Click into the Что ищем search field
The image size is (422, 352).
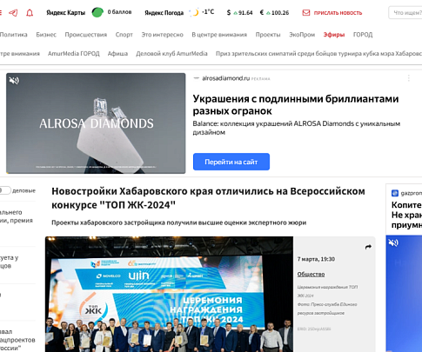(x=405, y=13)
